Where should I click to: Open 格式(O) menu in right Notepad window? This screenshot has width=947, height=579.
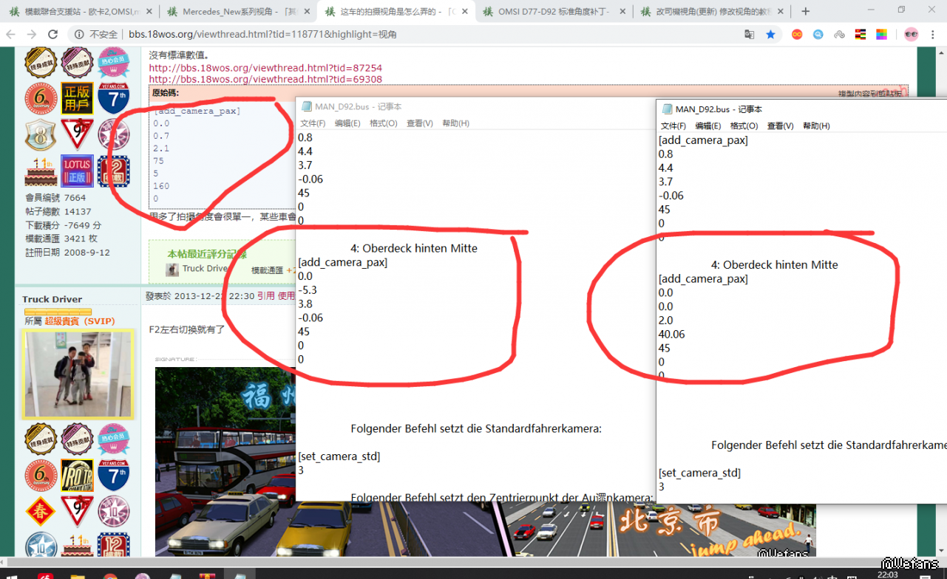(x=744, y=126)
